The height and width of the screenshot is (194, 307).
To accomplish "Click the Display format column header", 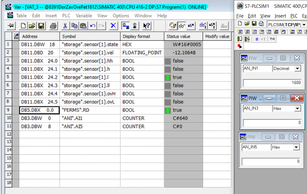I will point(142,36).
